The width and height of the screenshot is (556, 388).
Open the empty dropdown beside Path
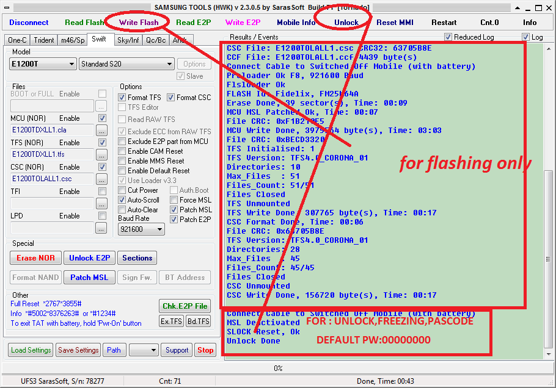[x=144, y=350]
